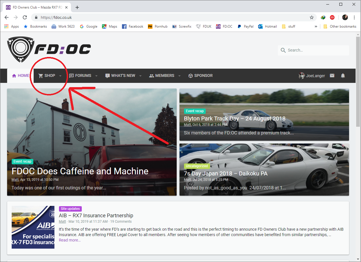Open the Forums nav item
Screen dimensions: 361x262
(x=80, y=76)
